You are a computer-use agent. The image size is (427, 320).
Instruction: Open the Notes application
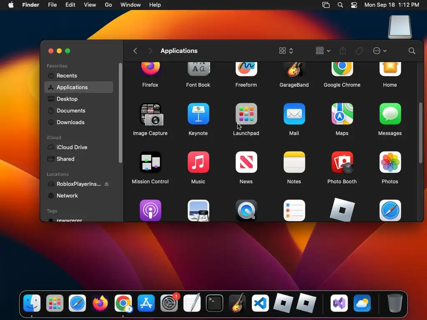pyautogui.click(x=294, y=162)
